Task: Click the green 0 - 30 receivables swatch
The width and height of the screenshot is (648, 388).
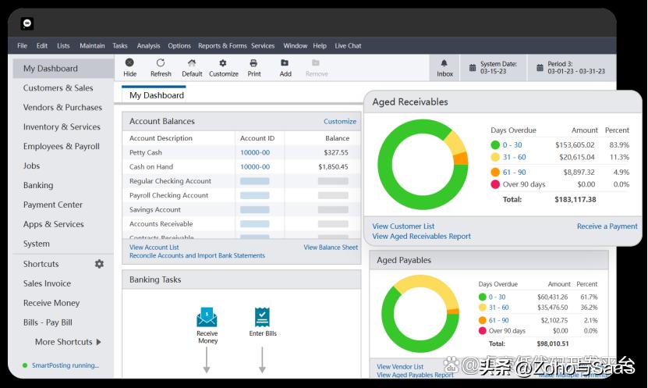Action: click(495, 145)
